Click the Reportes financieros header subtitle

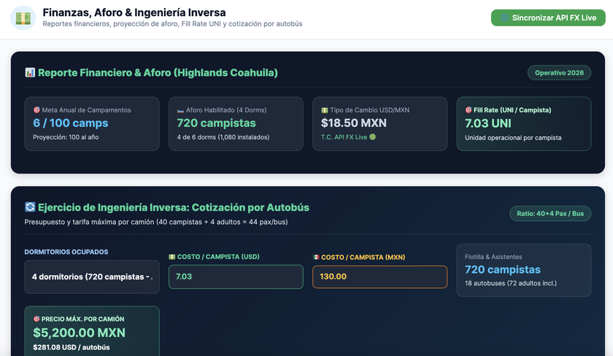[172, 24]
